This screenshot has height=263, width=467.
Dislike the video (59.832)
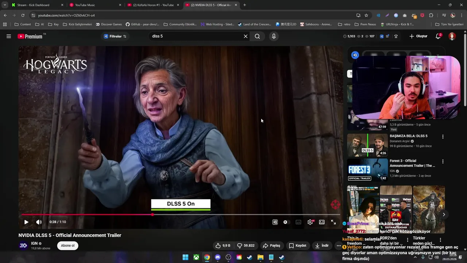tap(246, 245)
